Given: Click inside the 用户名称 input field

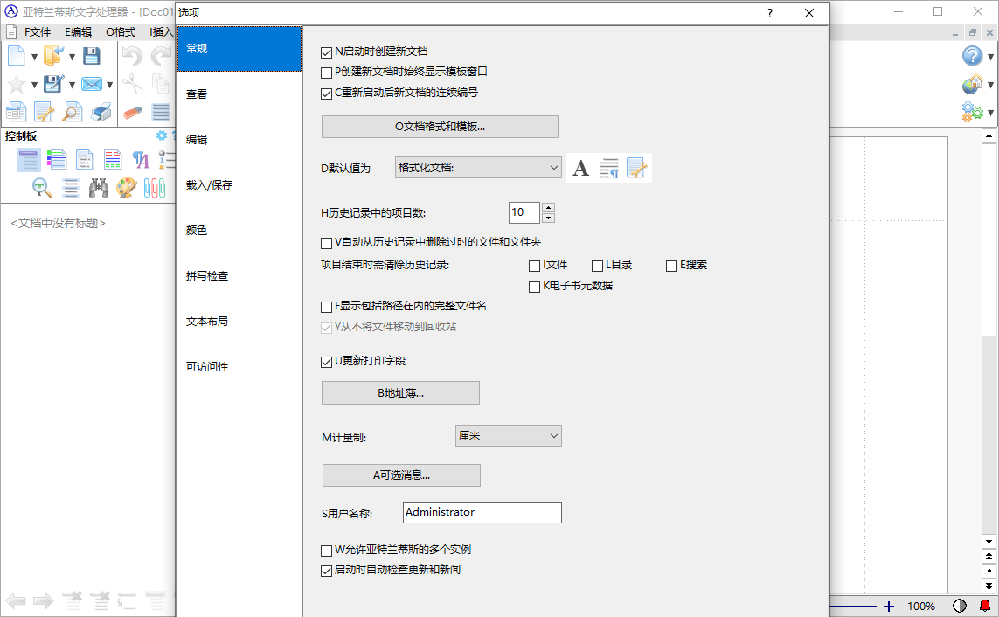Looking at the screenshot, I should coord(482,512).
